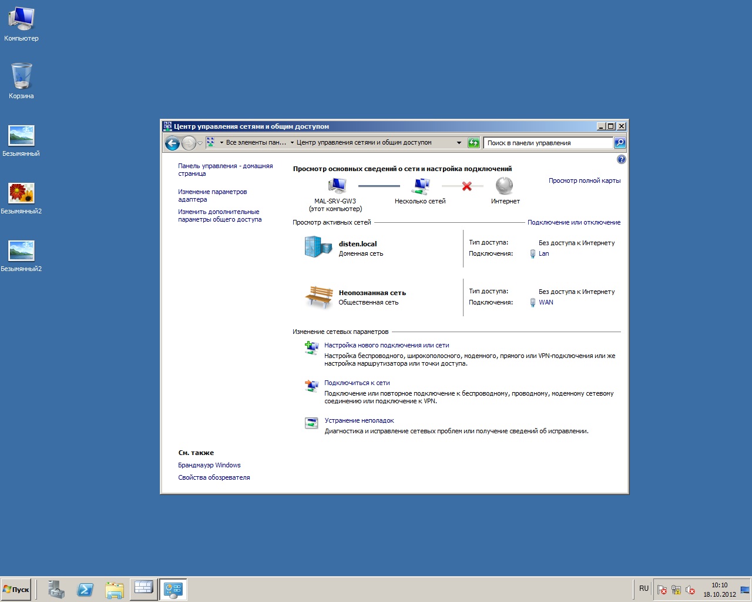Viewport: 752px width, 602px height.
Task: Open the 'Пуск' Start button
Action: tap(16, 590)
